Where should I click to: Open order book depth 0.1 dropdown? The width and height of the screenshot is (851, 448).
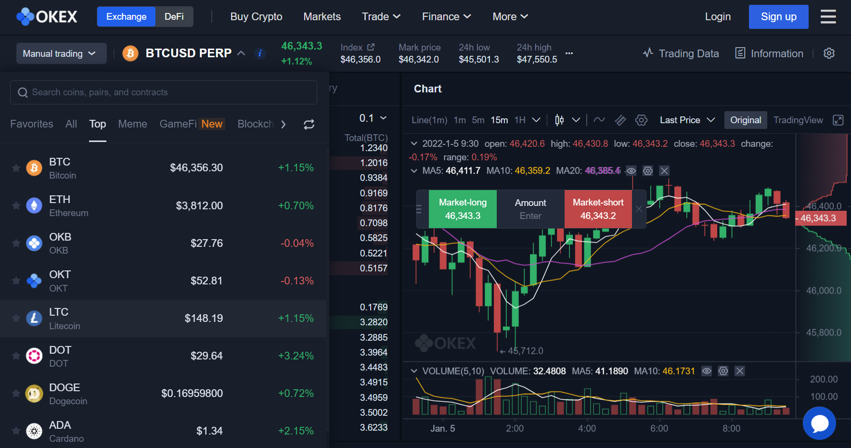coord(373,118)
